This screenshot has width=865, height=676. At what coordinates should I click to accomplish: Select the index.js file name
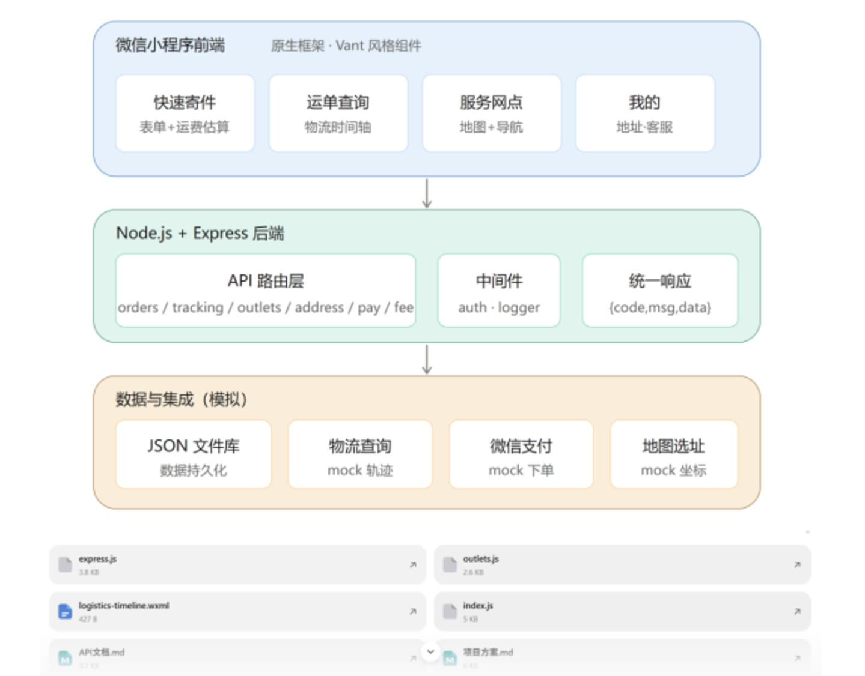[x=478, y=606]
